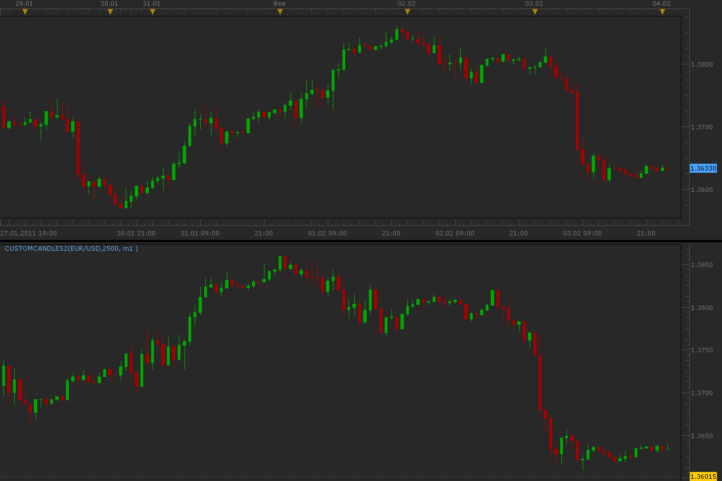
Task: Click 1.3700 on the lower chart price scale
Action: coord(702,393)
